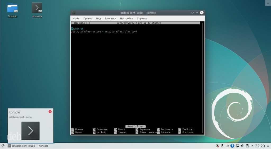
Task: Close the Konsole preview tooltip window
Action: [x=50, y=112]
